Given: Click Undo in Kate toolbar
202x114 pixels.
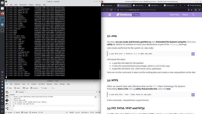Looking at the screenshot, I should pos(44,88).
